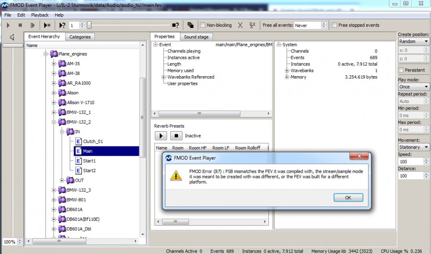
Task: Collapse the Plane_engines tree node
Action: 46,54
